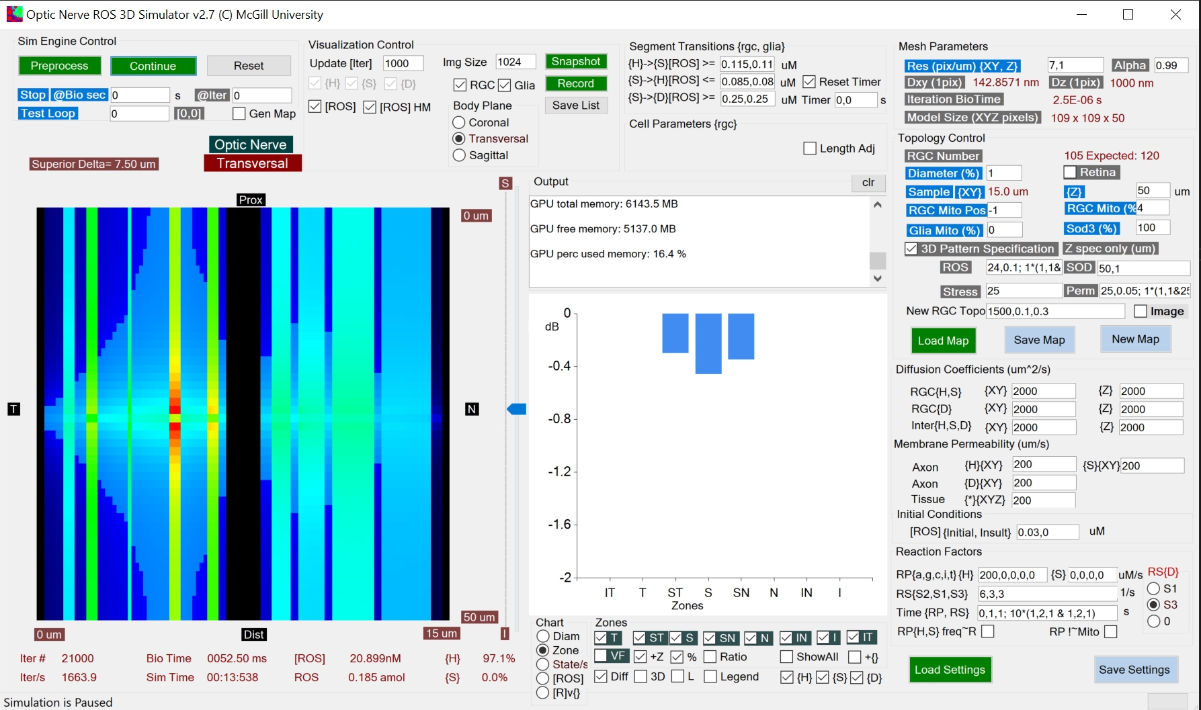Check the Retina checkbox
Viewport: 1201px width, 710px height.
click(x=1071, y=172)
